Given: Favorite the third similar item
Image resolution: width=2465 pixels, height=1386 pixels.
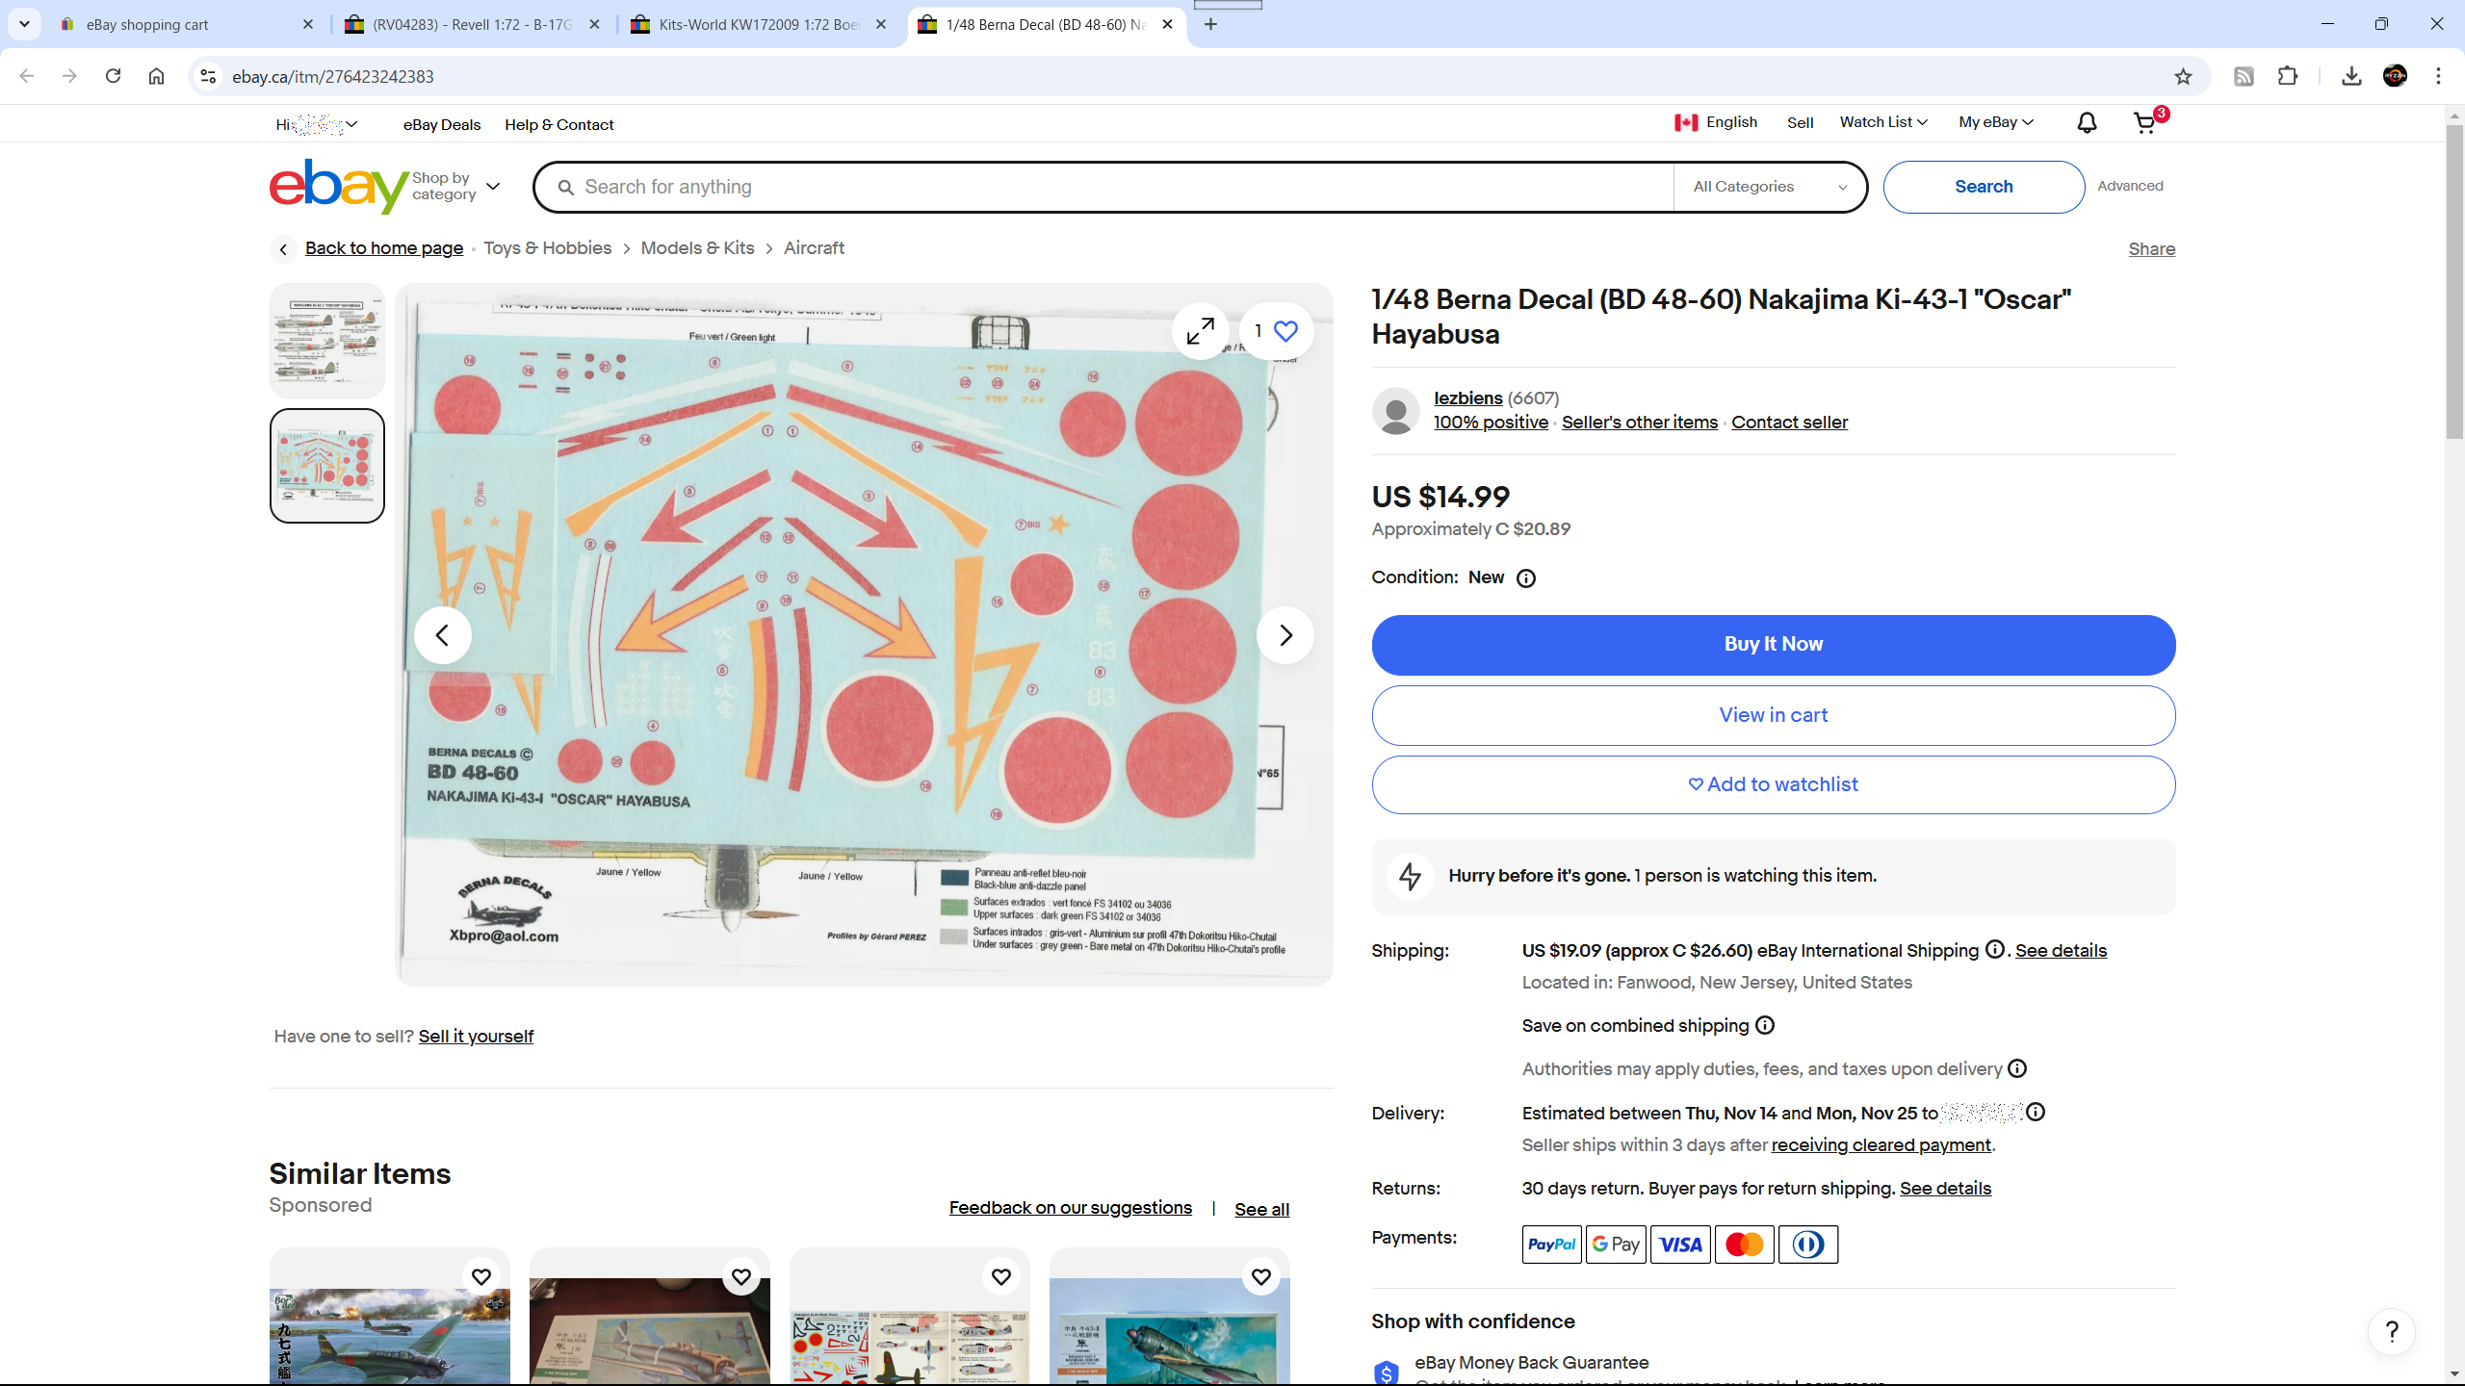Looking at the screenshot, I should point(1000,1276).
